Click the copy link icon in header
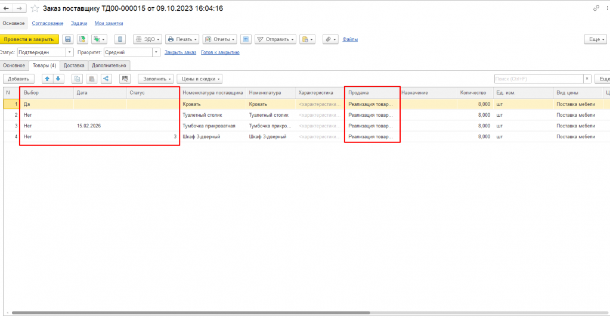This screenshot has height=318, width=610. click(x=596, y=8)
